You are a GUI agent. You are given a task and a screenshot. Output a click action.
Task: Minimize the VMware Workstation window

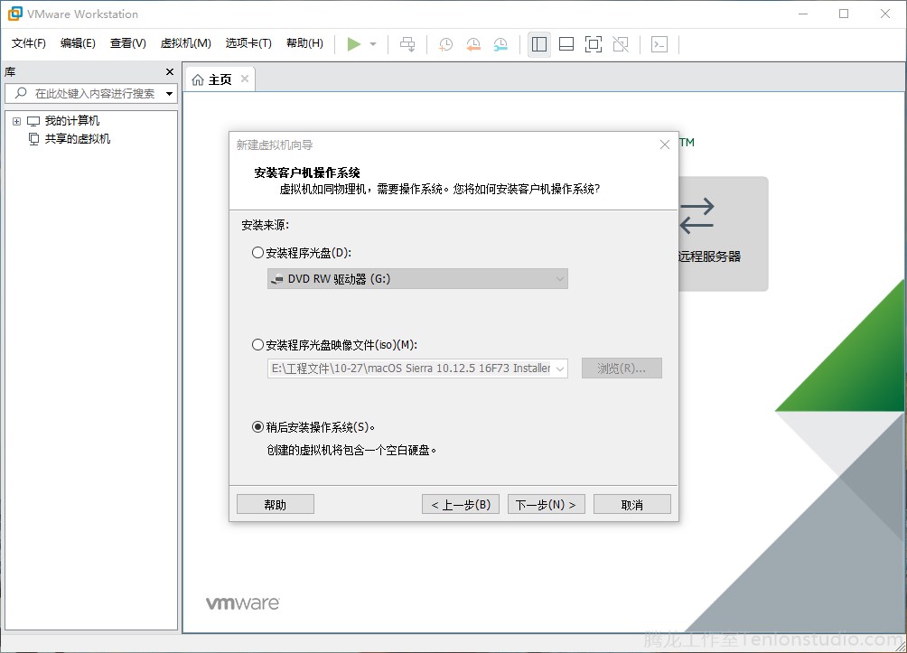point(803,14)
